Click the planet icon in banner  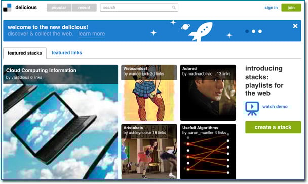point(185,27)
